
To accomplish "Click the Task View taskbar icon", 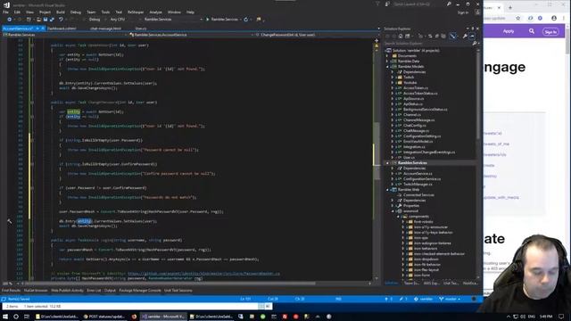I will click(x=27, y=317).
